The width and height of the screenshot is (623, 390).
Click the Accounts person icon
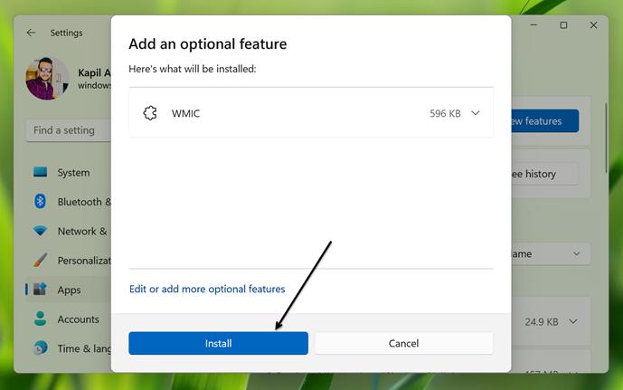click(x=40, y=319)
